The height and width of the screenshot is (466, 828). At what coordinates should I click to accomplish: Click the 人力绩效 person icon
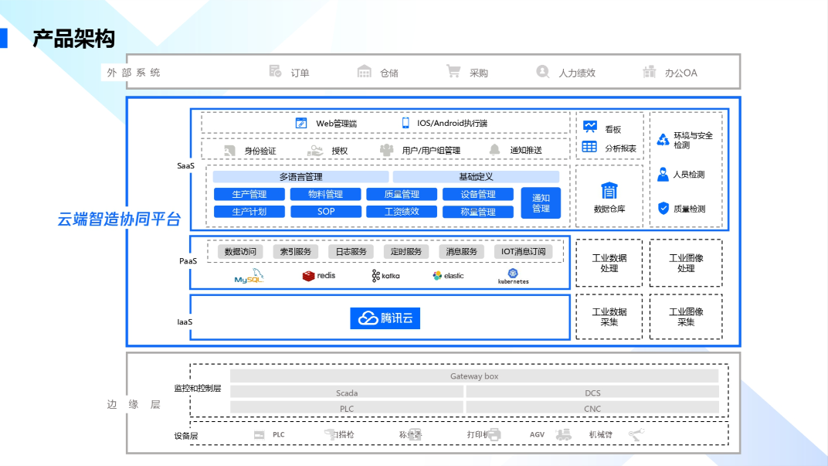pyautogui.click(x=543, y=72)
